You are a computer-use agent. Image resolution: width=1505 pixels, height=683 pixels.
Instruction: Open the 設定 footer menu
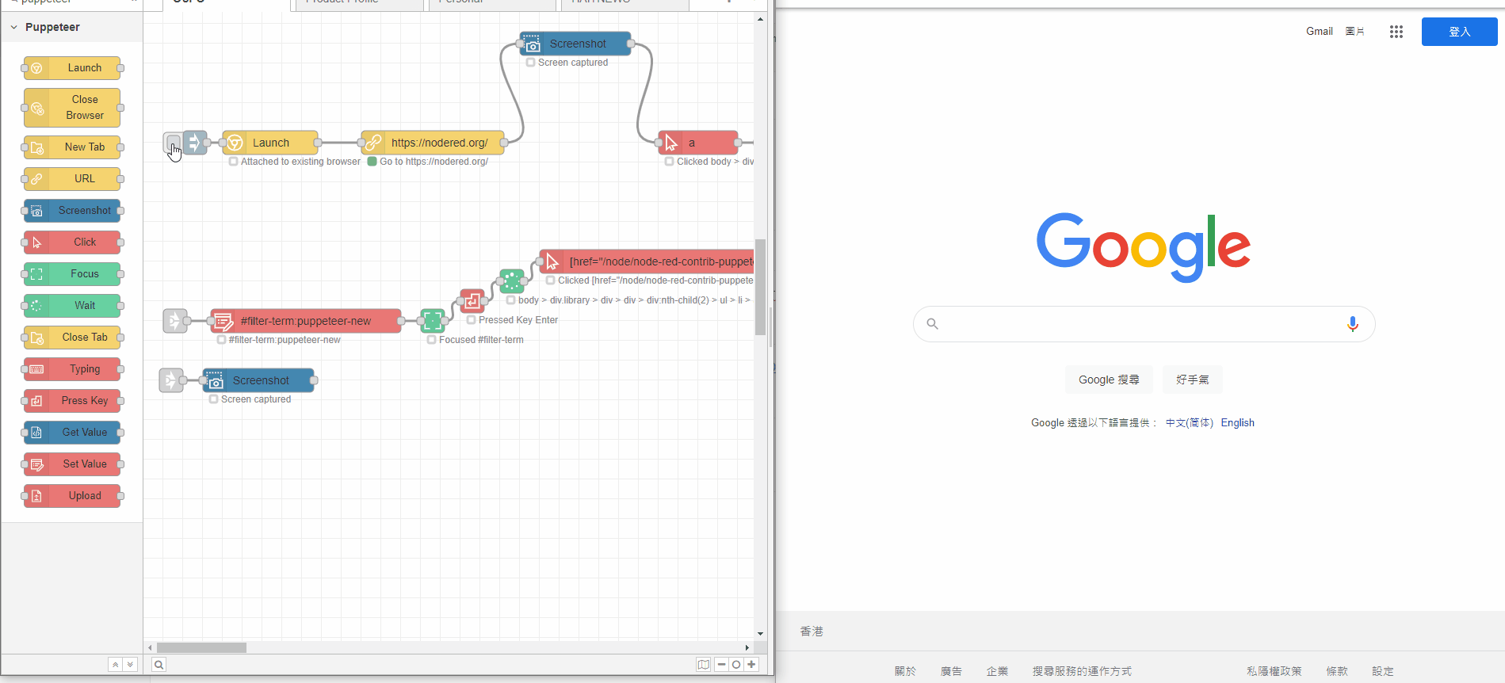tap(1383, 671)
